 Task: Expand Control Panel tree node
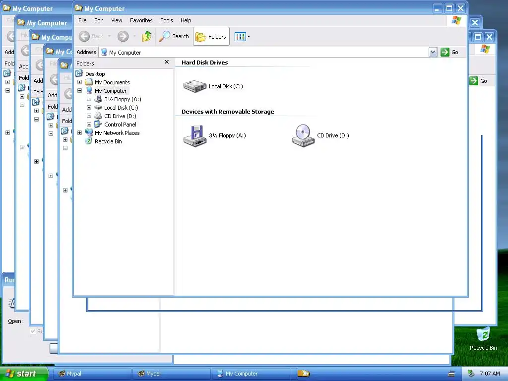(89, 125)
